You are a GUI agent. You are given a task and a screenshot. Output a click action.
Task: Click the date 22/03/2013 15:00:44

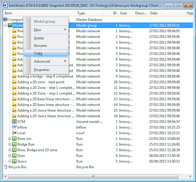tap(164, 139)
